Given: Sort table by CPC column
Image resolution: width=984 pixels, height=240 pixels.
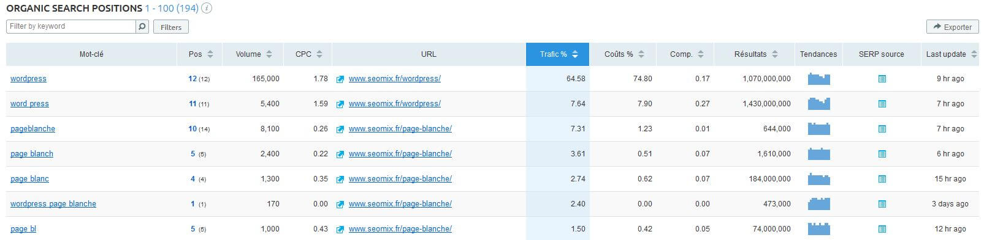Looking at the screenshot, I should click(x=308, y=54).
